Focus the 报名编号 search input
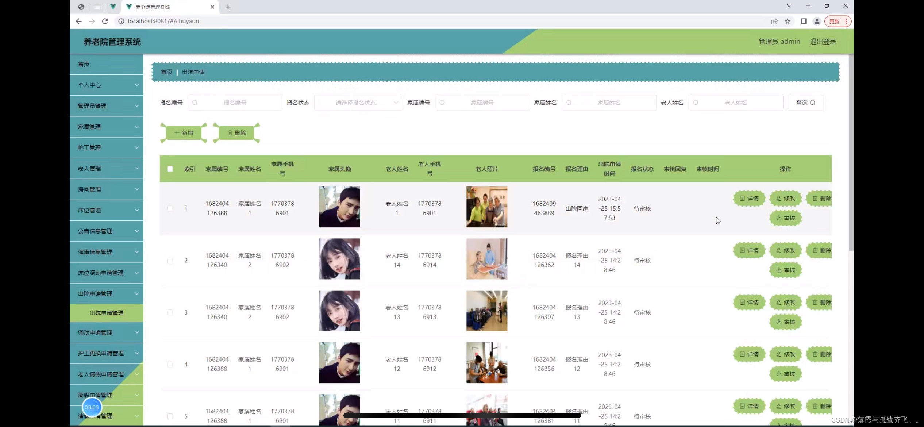This screenshot has height=427, width=924. pos(235,103)
